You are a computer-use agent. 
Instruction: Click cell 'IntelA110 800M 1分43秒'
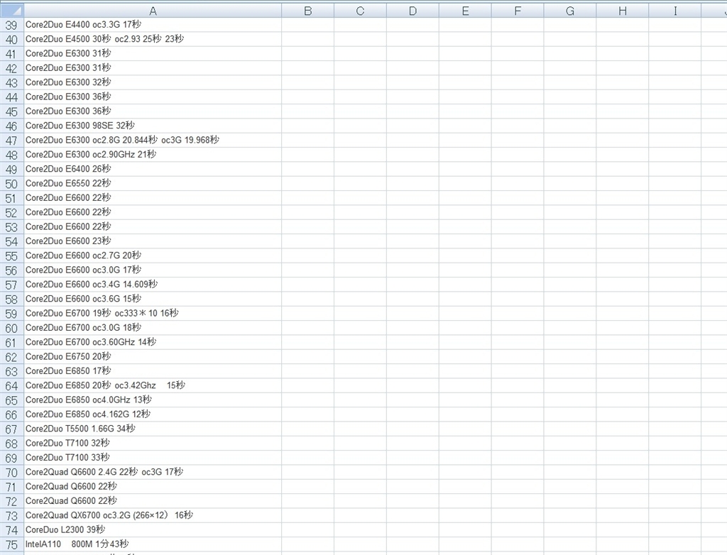(153, 545)
